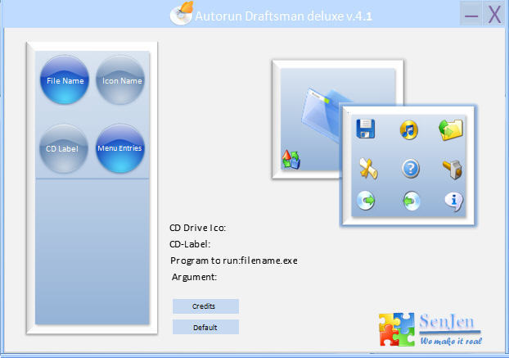
Task: Open help with the question mark icon
Action: (410, 168)
